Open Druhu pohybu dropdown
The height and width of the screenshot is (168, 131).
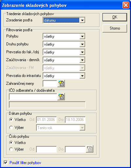(82, 44)
